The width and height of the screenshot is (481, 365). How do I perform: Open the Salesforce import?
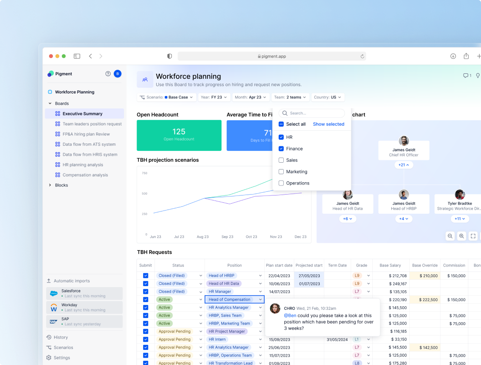[84, 293]
